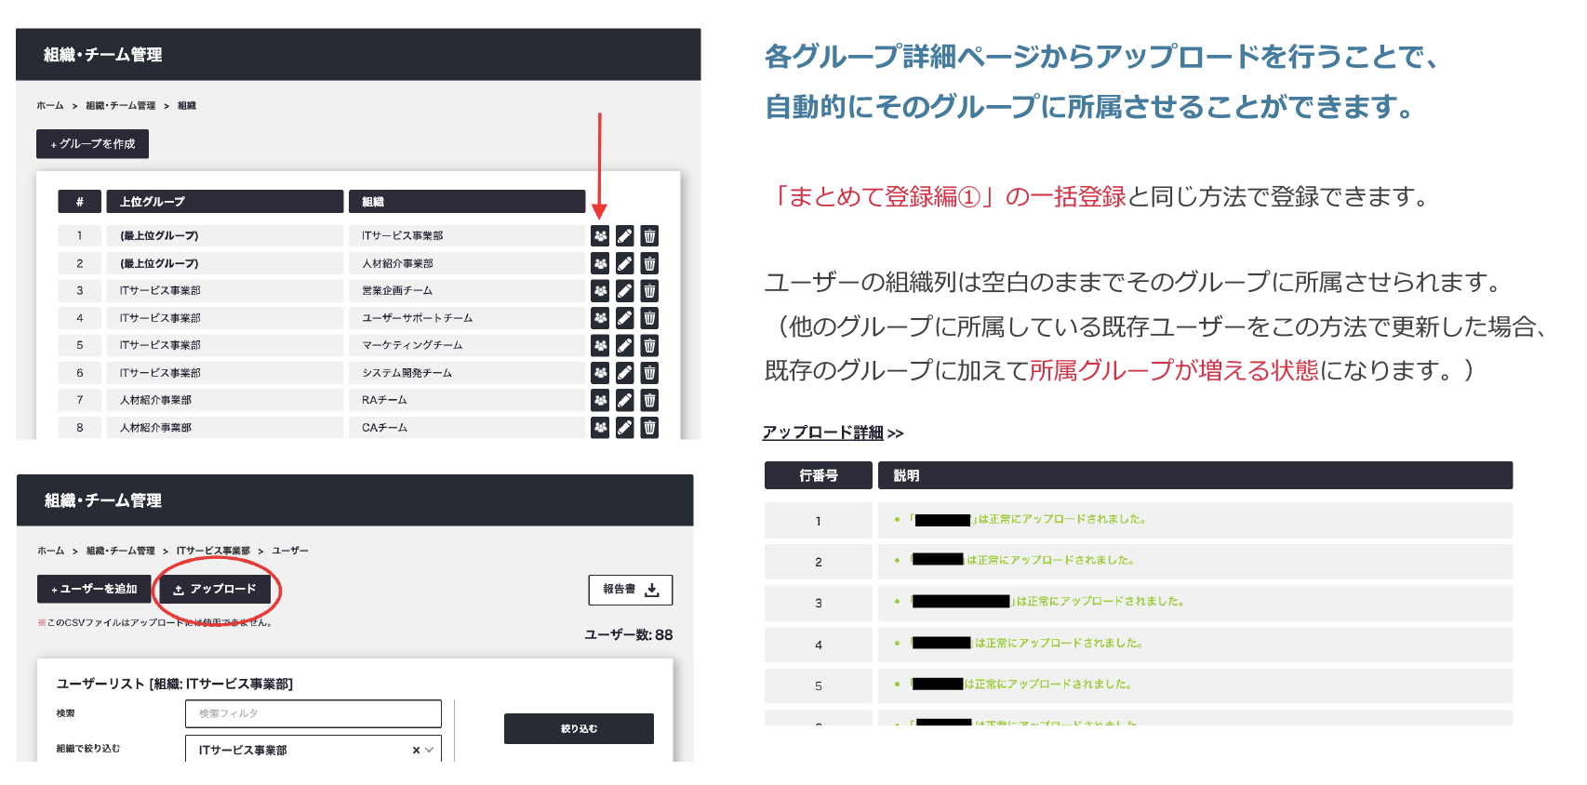Edit the CAチーム entry

625,427
